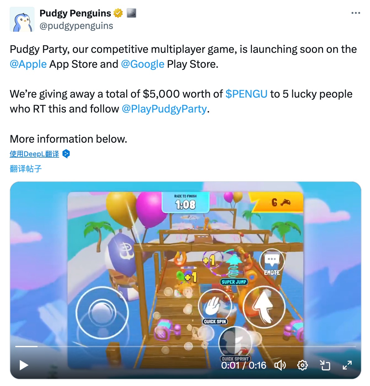Image resolution: width=370 pixels, height=386 pixels.
Task: Click the video timestamp 0:01 / 0:16
Action: click(x=244, y=365)
